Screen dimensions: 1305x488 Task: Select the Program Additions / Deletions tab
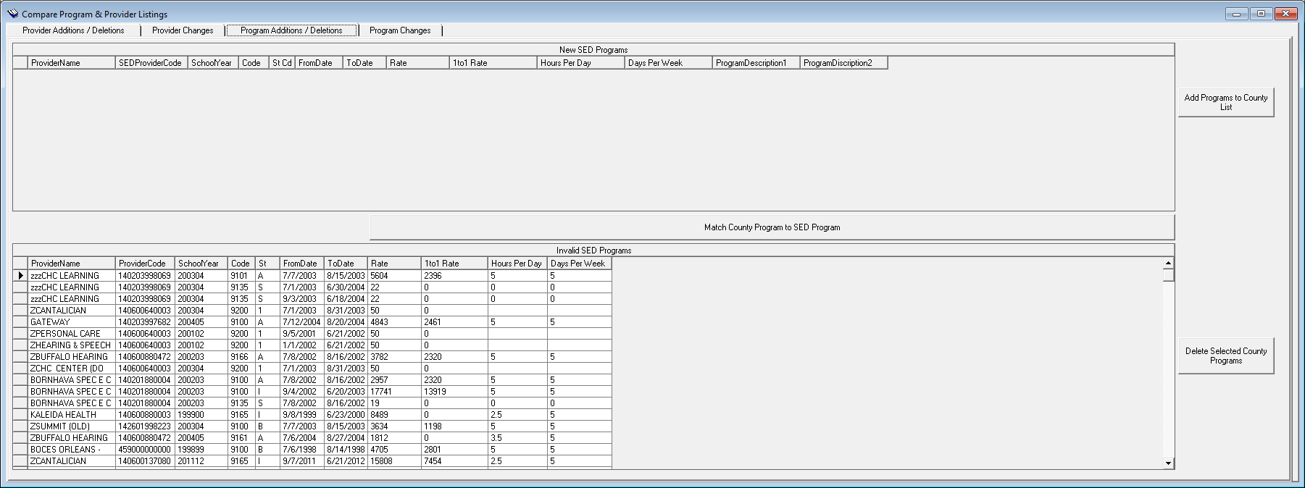click(291, 30)
